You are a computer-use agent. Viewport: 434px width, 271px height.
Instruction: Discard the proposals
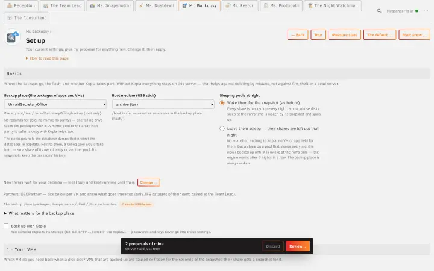point(273,246)
